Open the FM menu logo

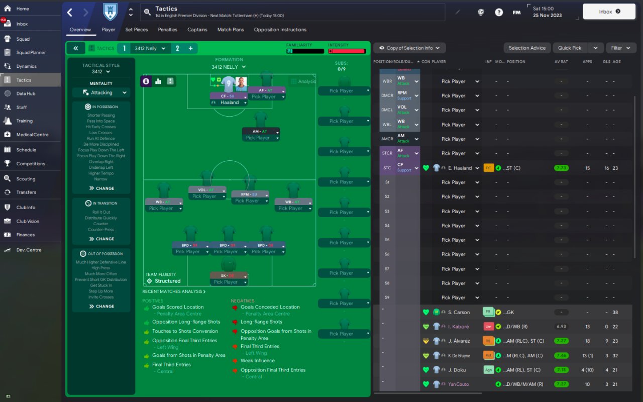[516, 12]
